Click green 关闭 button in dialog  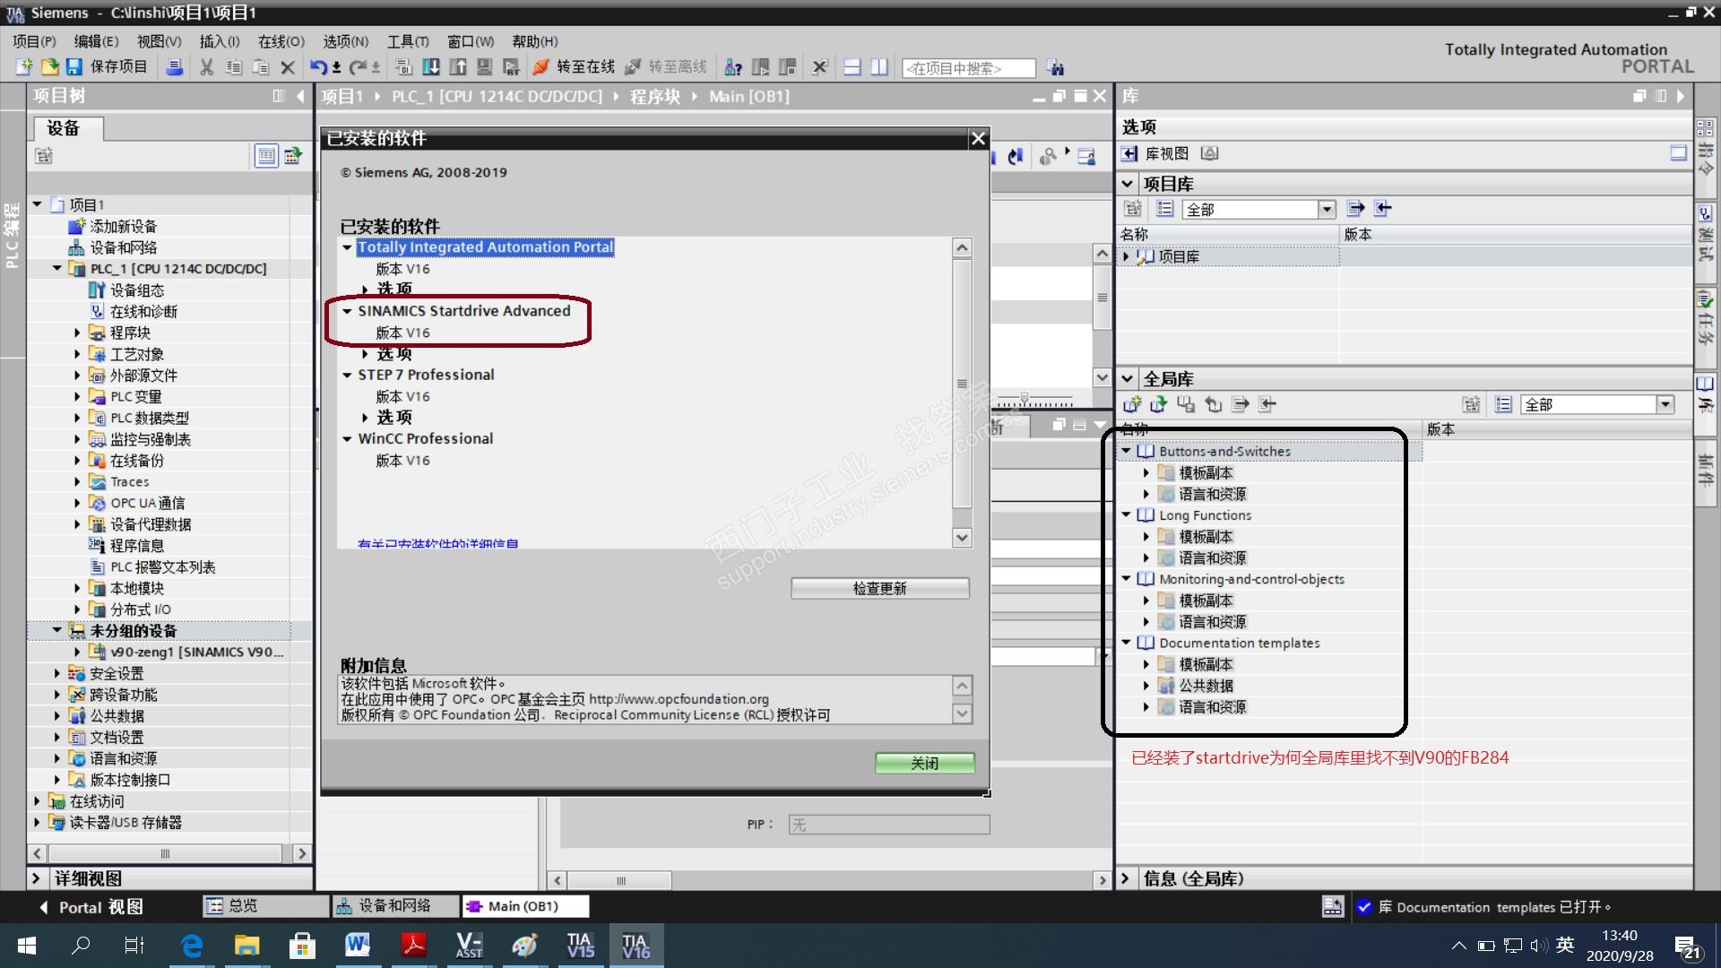pos(924,763)
